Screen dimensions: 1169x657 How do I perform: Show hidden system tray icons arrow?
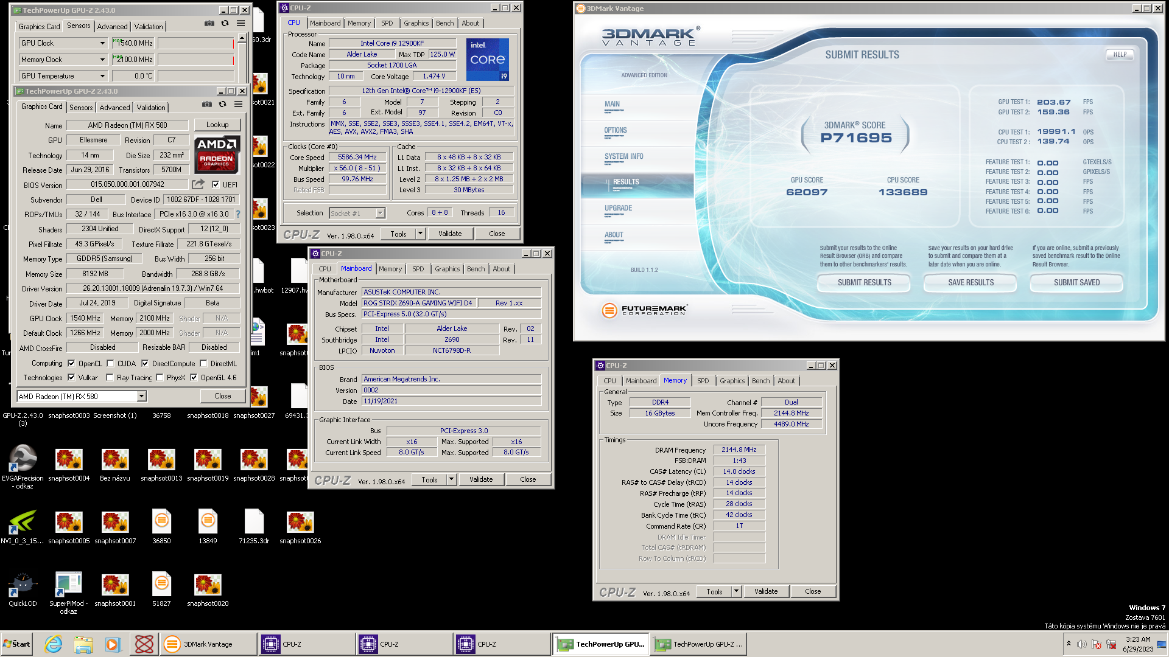[x=1069, y=644]
